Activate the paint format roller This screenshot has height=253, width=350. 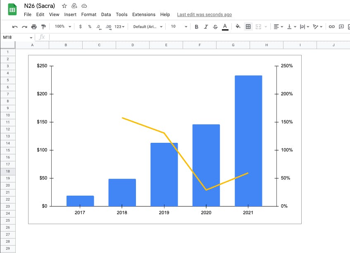tap(43, 27)
